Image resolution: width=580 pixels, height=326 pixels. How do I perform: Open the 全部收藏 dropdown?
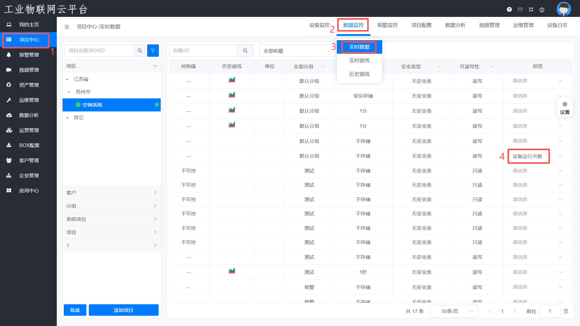point(297,51)
